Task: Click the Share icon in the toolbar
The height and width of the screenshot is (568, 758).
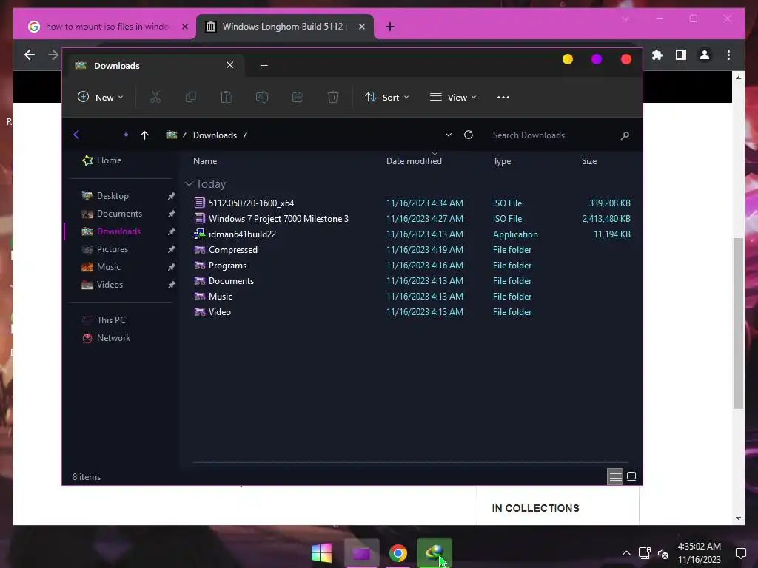Action: point(298,97)
